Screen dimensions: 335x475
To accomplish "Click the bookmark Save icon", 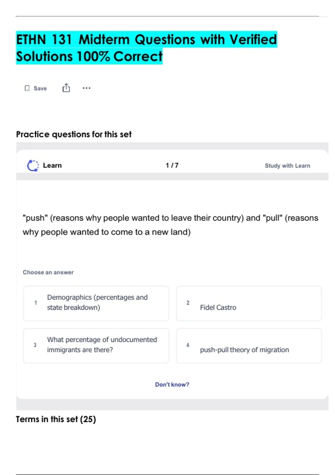I will click(27, 88).
